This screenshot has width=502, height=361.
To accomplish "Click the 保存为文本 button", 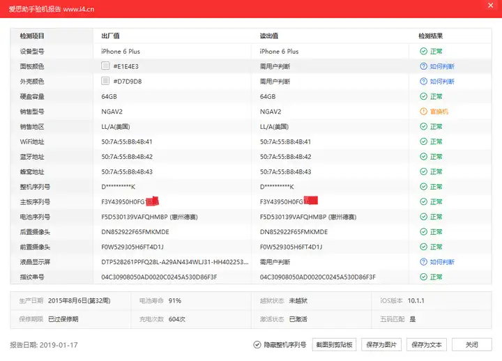I will pos(427,345).
